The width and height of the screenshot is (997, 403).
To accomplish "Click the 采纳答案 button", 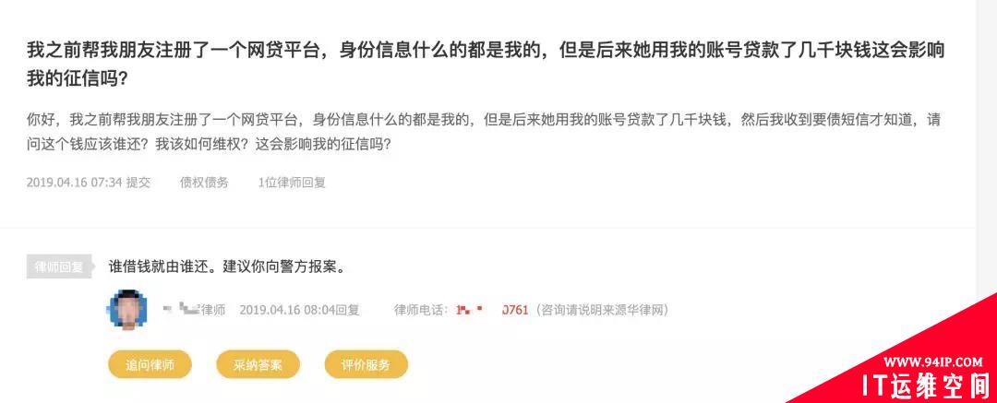I will tap(258, 365).
